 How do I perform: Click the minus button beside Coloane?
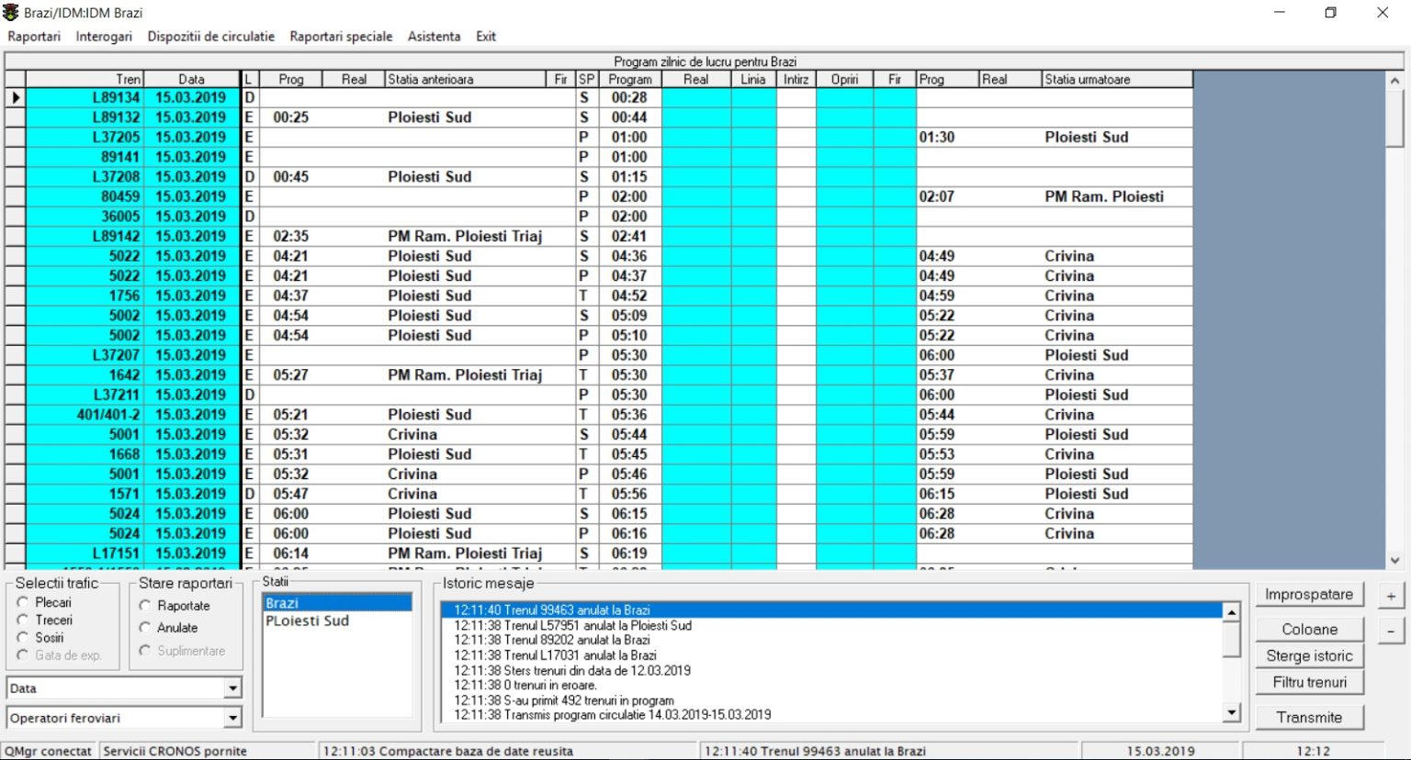pyautogui.click(x=1391, y=631)
